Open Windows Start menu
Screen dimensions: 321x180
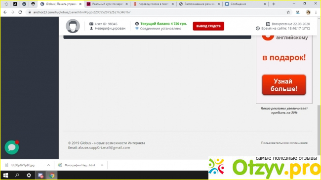point(6,175)
